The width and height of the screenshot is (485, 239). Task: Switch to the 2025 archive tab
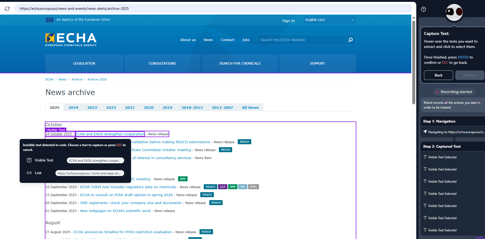(55, 107)
